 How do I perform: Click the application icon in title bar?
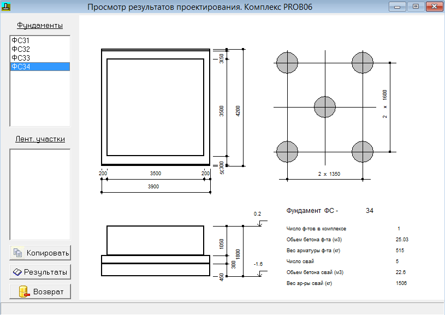[x=6, y=7]
